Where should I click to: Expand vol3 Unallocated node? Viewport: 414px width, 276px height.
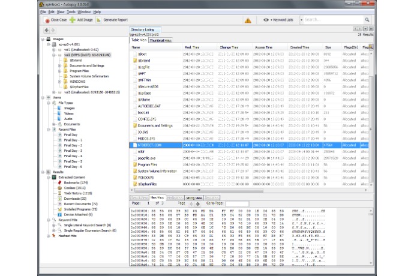(x=54, y=92)
